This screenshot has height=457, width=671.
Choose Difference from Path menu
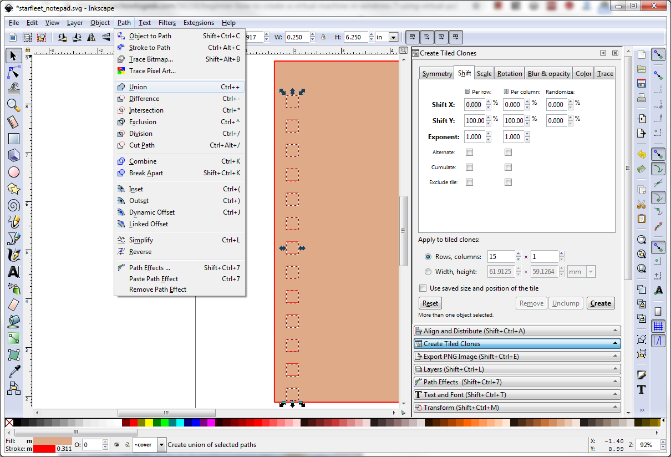(x=180, y=99)
